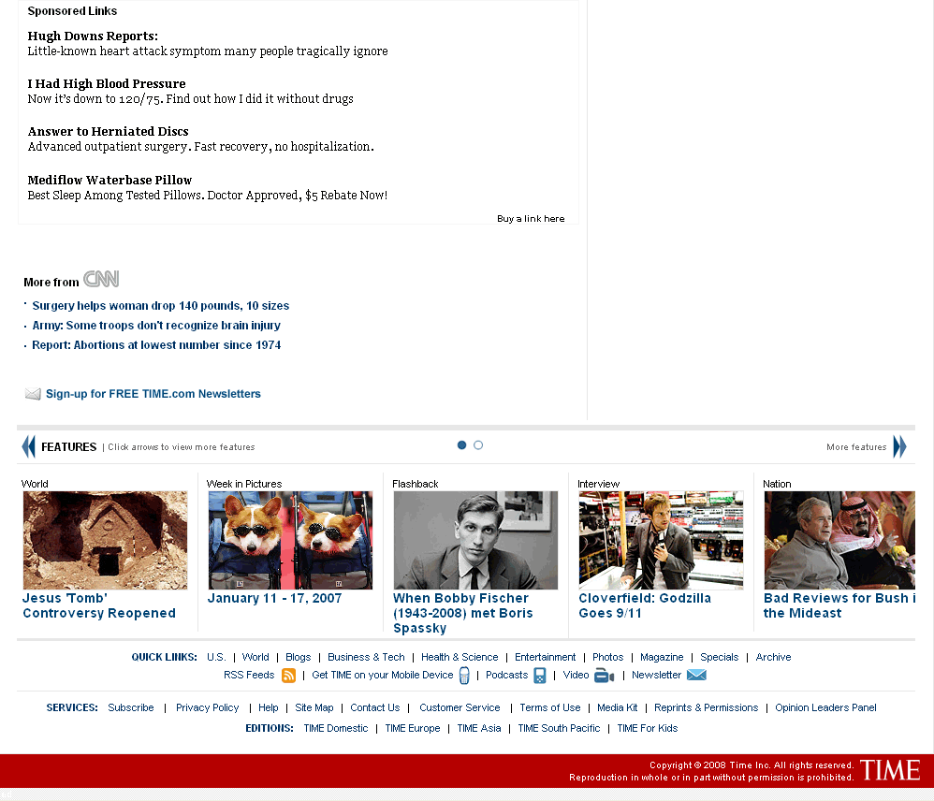Open Cloverfield: Godzilla Goes 9/11 headline
The height and width of the screenshot is (801, 934).
coord(645,605)
